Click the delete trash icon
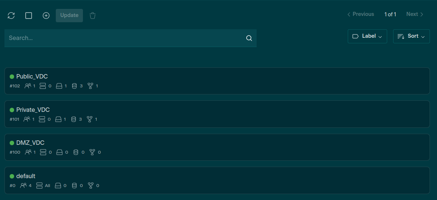This screenshot has height=200, width=437. tap(93, 16)
